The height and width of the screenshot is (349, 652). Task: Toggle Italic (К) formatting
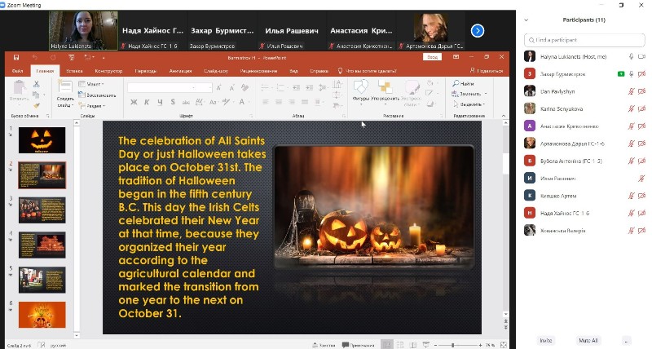pos(147,102)
